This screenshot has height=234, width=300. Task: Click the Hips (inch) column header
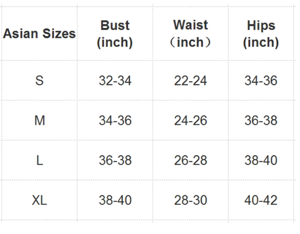261,34
